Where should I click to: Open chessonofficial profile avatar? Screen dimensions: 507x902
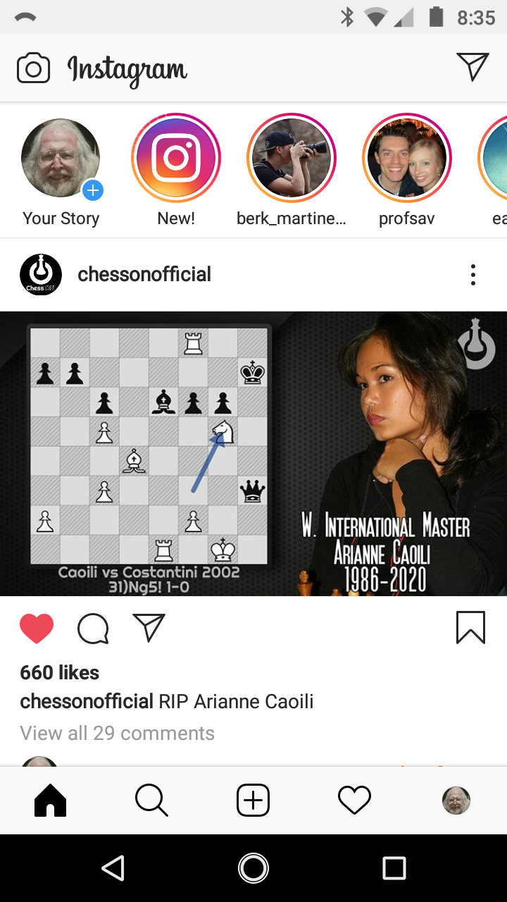point(41,275)
